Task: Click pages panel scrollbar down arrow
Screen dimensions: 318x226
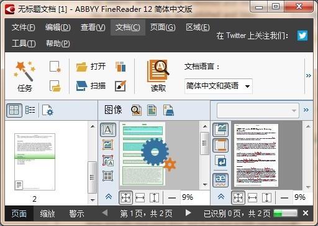Action: 93,200
